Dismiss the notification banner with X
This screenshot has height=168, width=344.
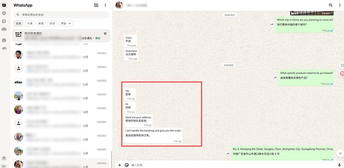[105, 34]
